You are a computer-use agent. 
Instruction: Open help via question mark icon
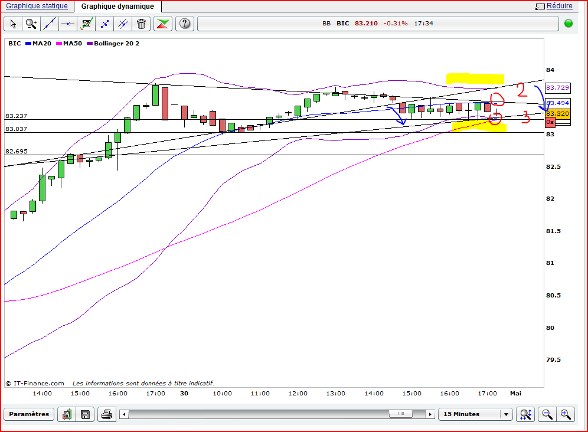(185, 24)
